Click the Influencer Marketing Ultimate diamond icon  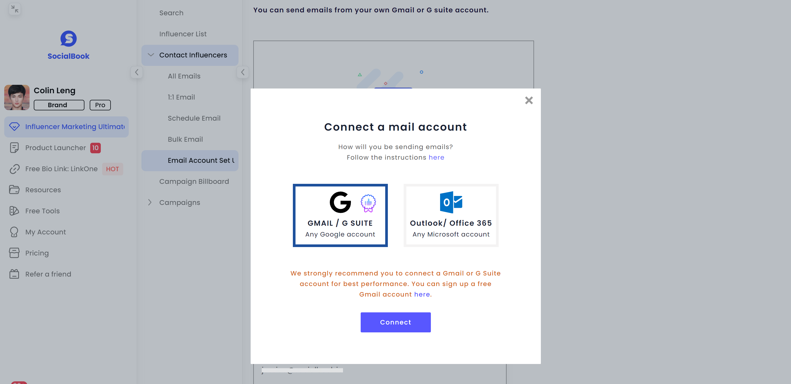pyautogui.click(x=15, y=127)
